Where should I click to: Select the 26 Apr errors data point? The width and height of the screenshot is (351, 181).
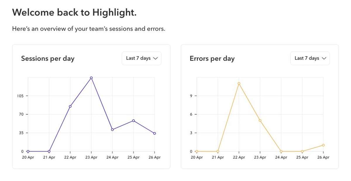coord(323,145)
